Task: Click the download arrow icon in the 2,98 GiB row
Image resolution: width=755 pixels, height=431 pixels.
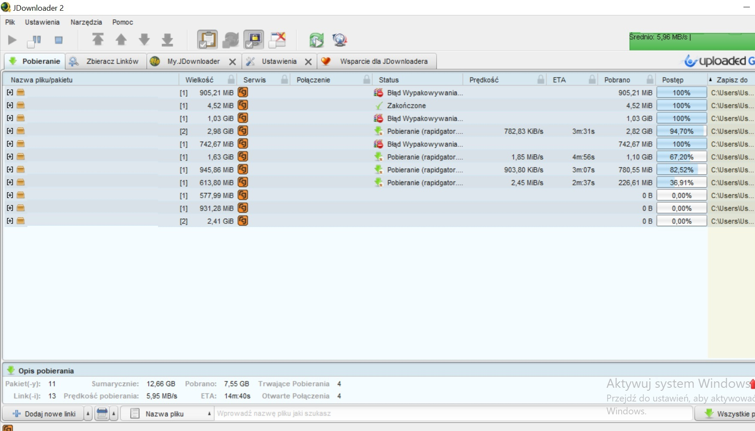Action: point(379,131)
